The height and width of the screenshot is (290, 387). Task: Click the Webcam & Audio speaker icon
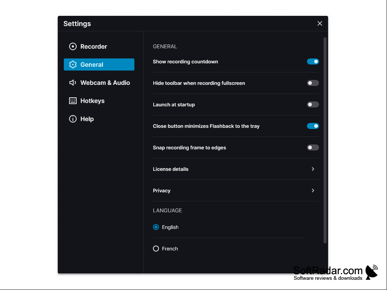click(72, 83)
